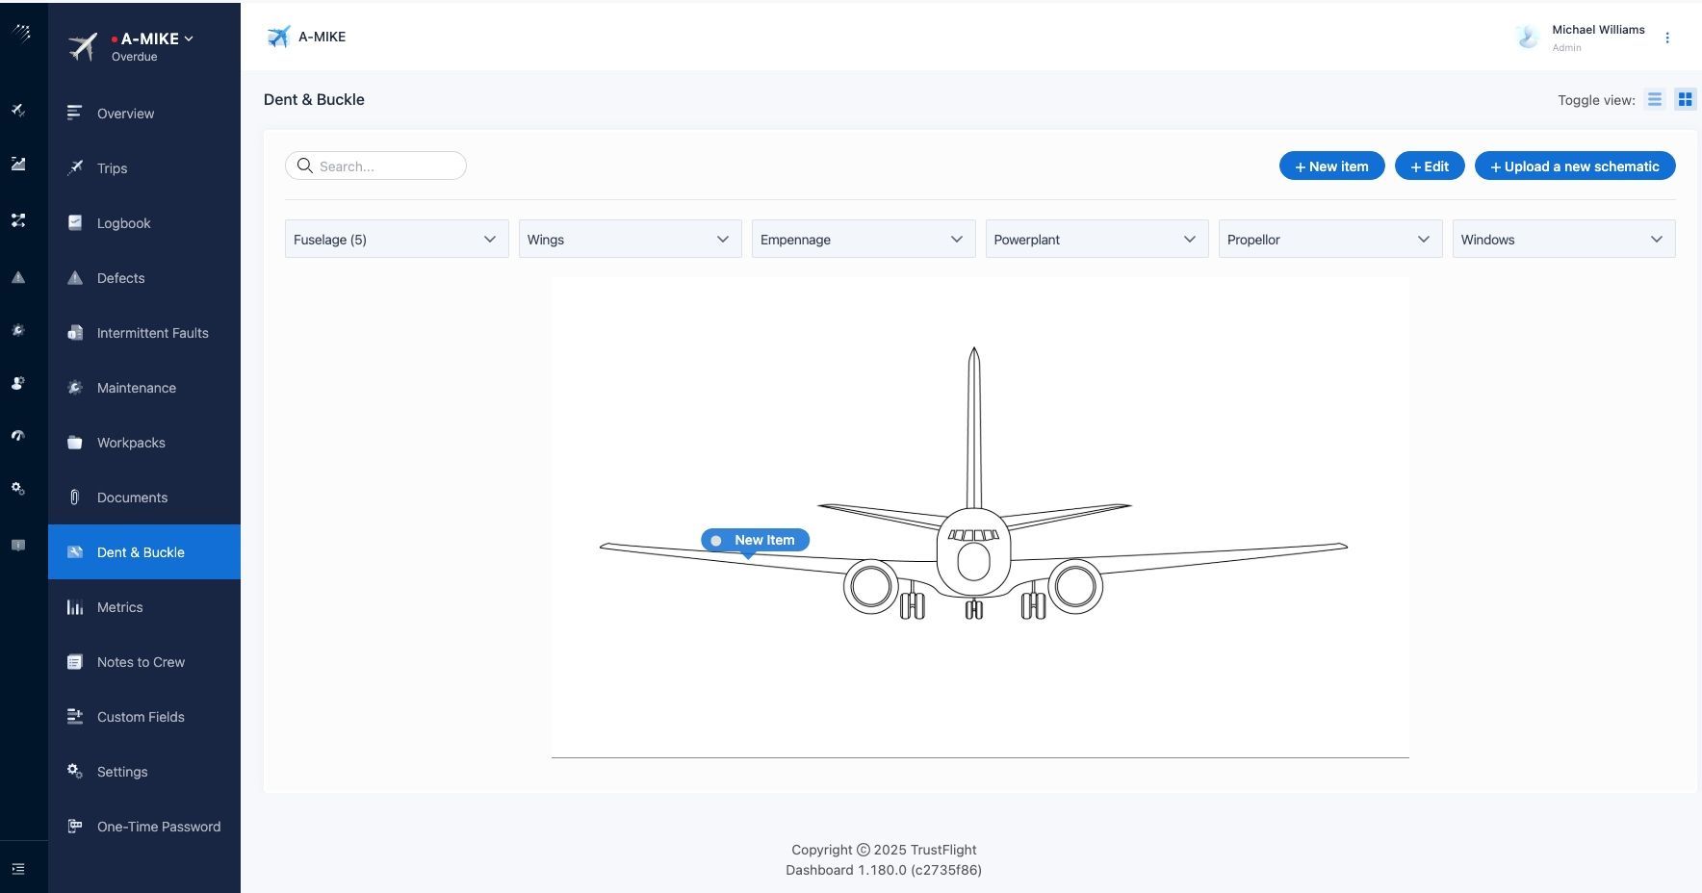Click the New item button
This screenshot has height=893, width=1702.
click(x=1331, y=166)
